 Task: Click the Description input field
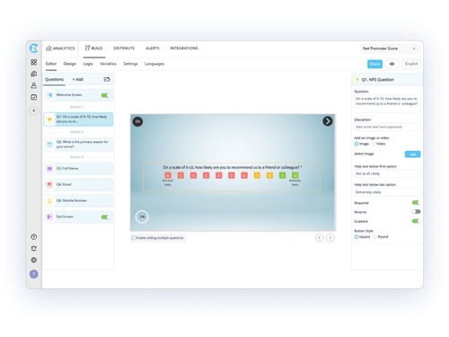[x=387, y=127]
